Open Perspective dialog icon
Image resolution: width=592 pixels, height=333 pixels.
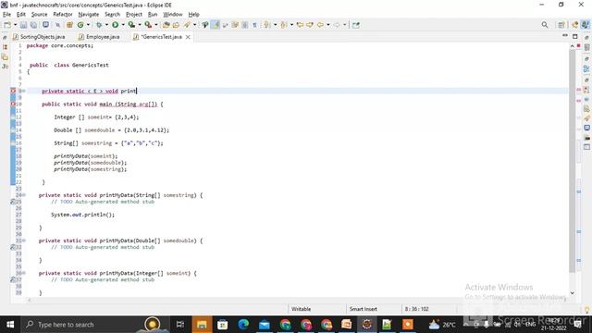coord(561,25)
